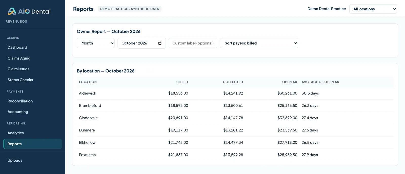
Task: Click the COLLECTED column header
Action: point(233,82)
